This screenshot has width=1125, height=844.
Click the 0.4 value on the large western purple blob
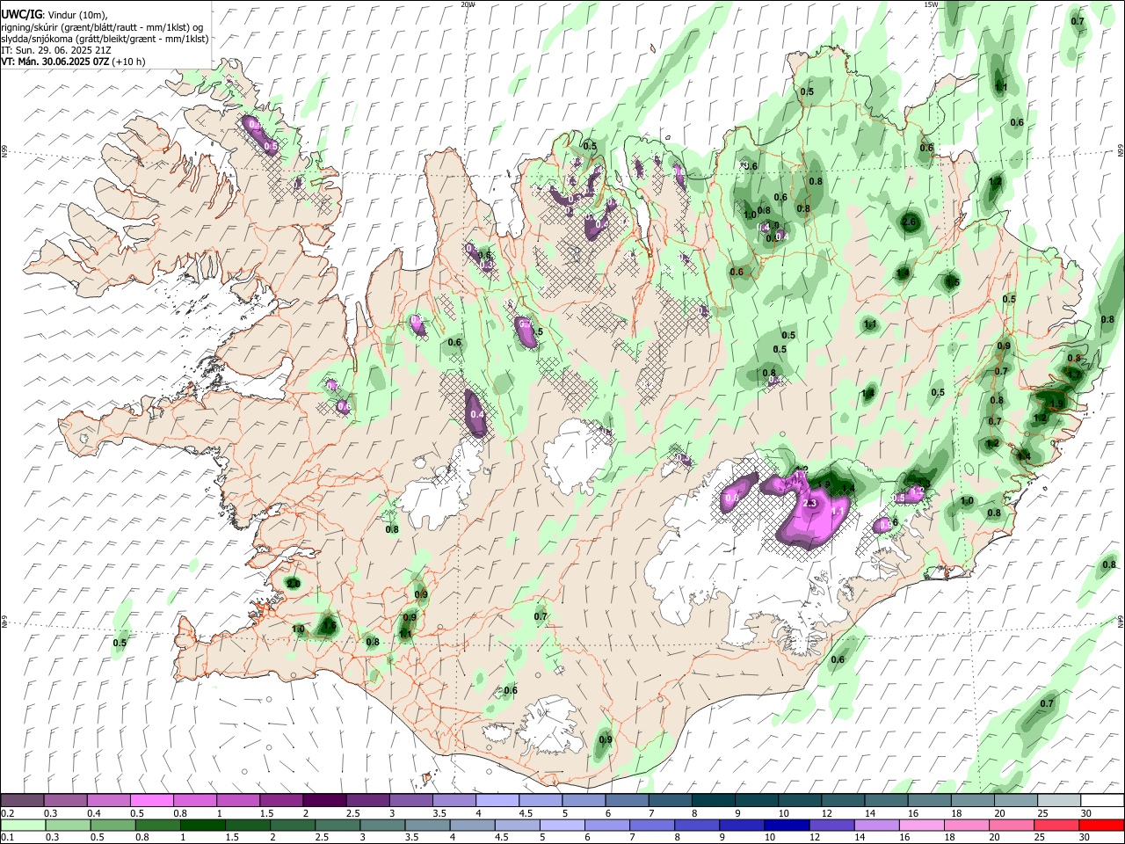(x=477, y=414)
